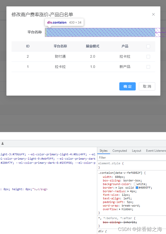Click the 1.0 展业模式 cell

93,67
